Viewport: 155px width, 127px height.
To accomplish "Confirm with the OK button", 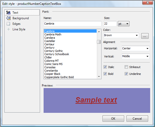I will coord(113,119).
